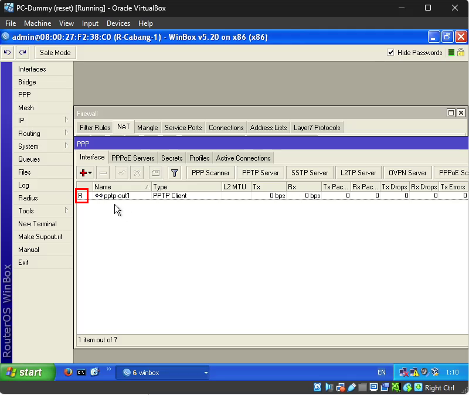Click VirtualBox shared folders status icon
The image size is (469, 395).
point(362,387)
